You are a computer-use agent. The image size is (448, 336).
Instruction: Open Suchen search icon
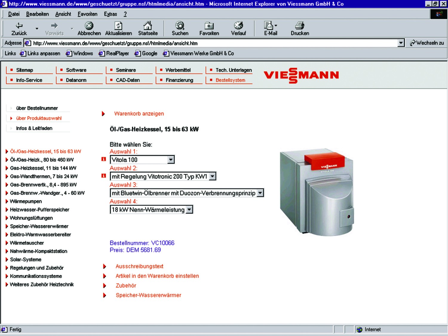tap(180, 25)
